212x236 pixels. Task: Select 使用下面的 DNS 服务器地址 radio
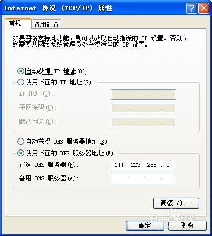tap(20, 153)
